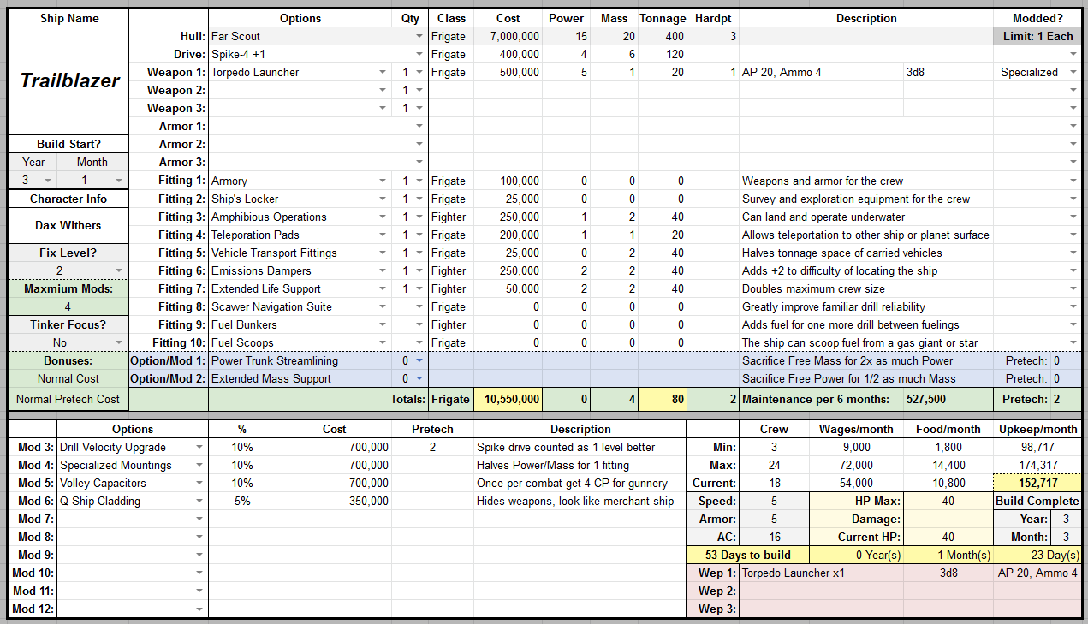Click the Damage input cell
The height and width of the screenshot is (624, 1088).
click(x=948, y=519)
